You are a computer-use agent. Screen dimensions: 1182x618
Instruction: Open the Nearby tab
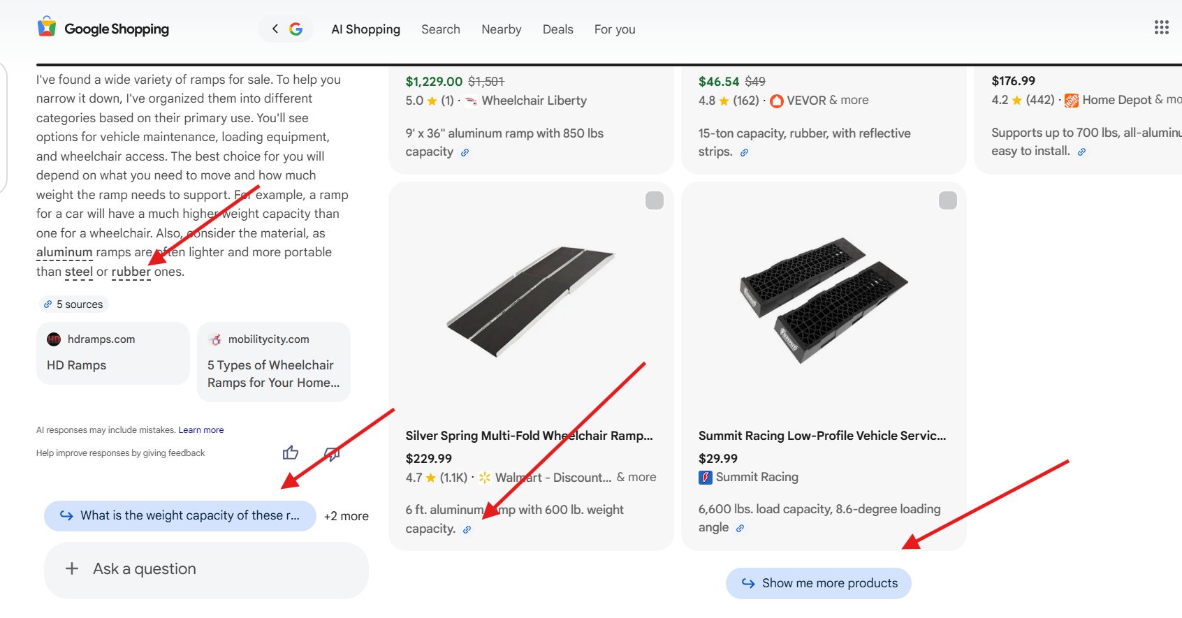click(500, 29)
